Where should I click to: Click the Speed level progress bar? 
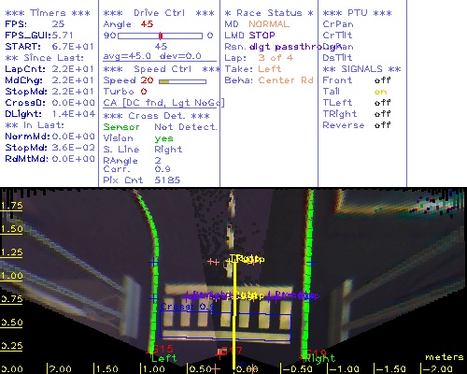click(x=182, y=81)
